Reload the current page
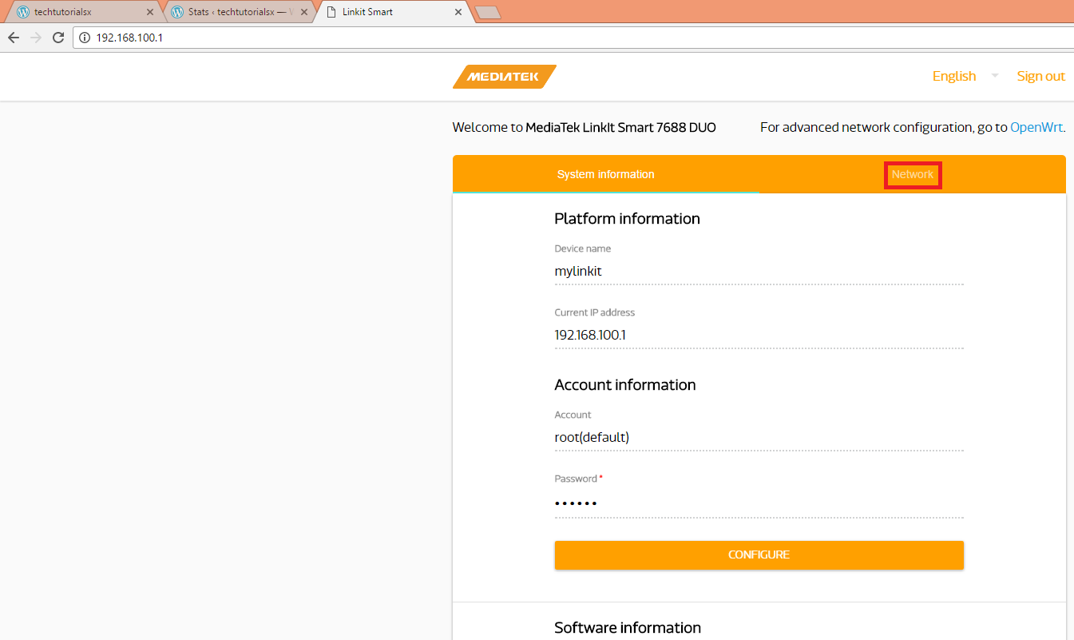The width and height of the screenshot is (1074, 640). [57, 37]
